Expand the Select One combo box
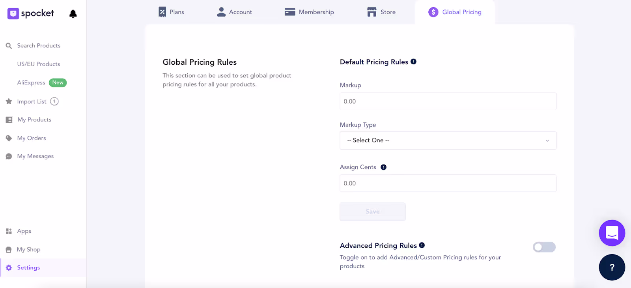 448,140
